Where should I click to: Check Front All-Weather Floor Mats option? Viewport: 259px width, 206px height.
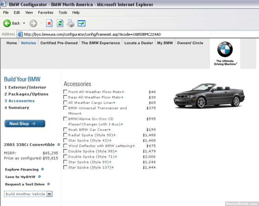tap(65, 92)
